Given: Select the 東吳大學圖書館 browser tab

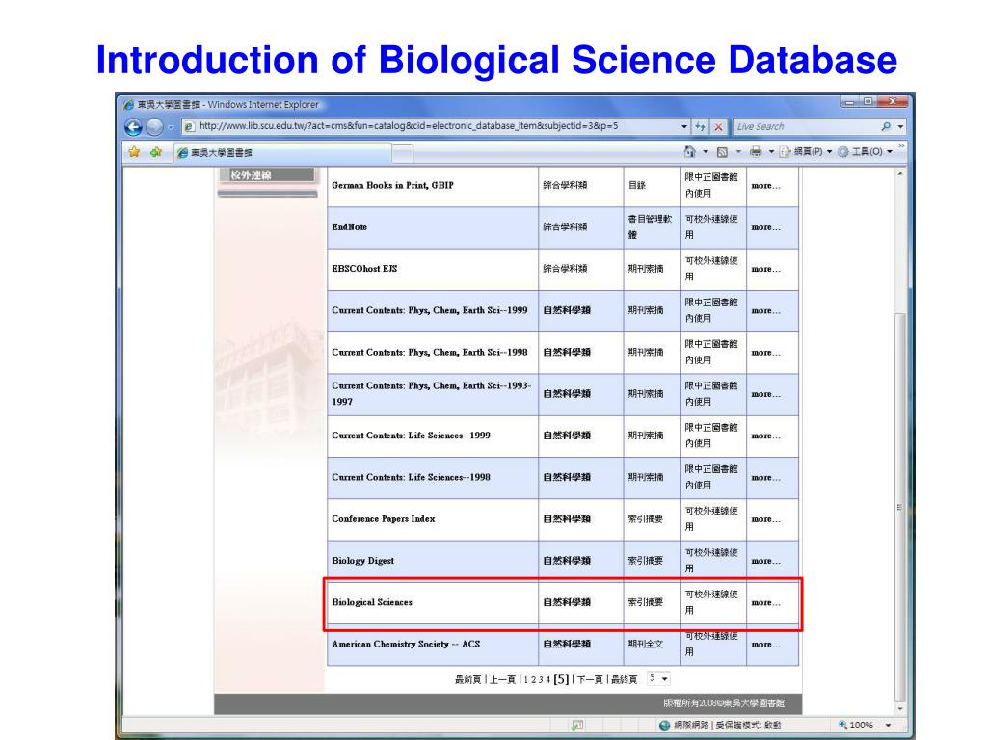Looking at the screenshot, I should click(282, 152).
